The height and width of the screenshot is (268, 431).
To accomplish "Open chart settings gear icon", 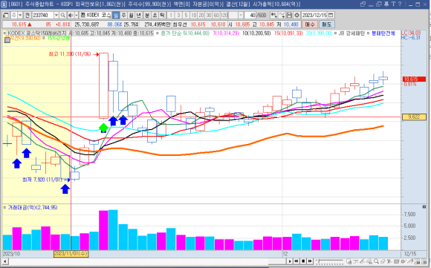I will coord(297,15).
